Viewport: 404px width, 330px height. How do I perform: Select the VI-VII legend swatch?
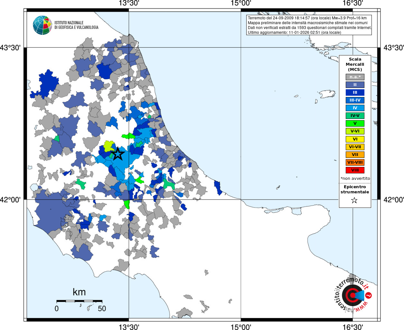point(355,147)
